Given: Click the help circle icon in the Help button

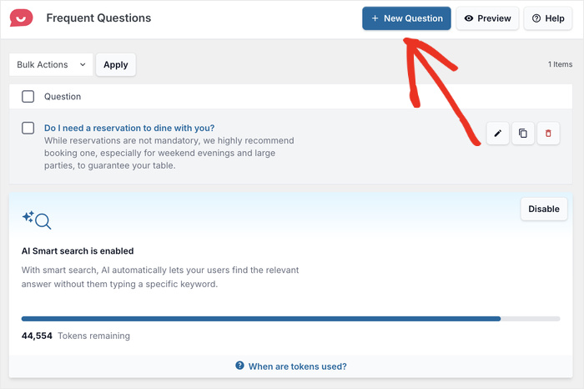Looking at the screenshot, I should point(536,18).
